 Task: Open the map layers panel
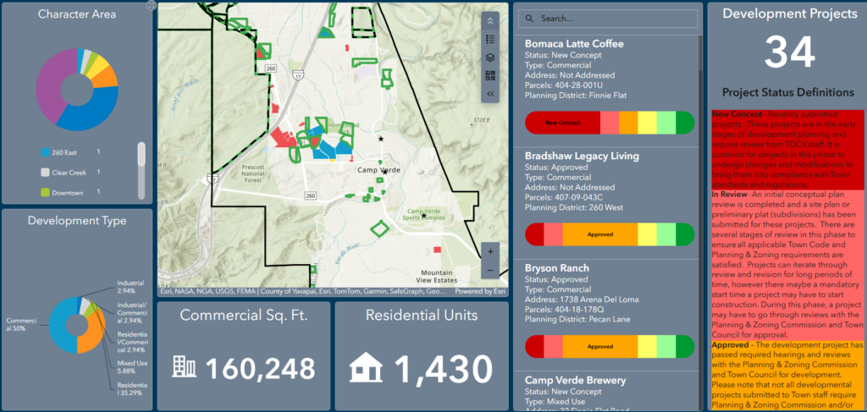click(x=490, y=58)
